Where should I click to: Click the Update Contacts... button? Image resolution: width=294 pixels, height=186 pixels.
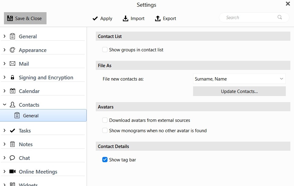[x=239, y=91]
